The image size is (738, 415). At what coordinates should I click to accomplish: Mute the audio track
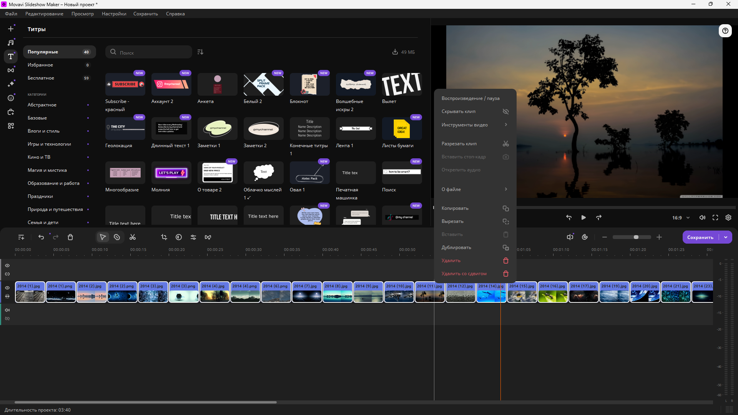click(7, 310)
